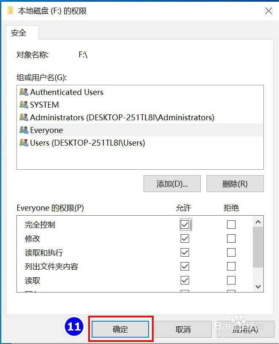Click the 添加(D) button
The width and height of the screenshot is (279, 344).
pos(172,183)
